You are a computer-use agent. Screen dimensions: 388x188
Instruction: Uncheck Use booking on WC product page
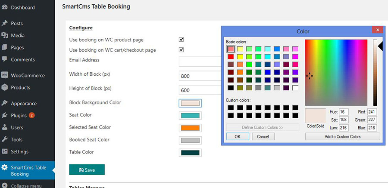click(181, 40)
